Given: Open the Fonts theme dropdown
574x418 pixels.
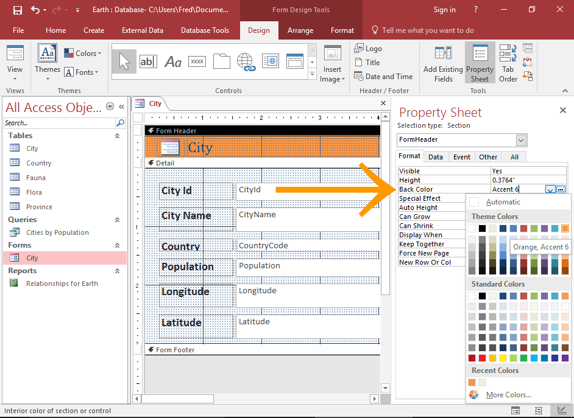Looking at the screenshot, I should click(83, 72).
